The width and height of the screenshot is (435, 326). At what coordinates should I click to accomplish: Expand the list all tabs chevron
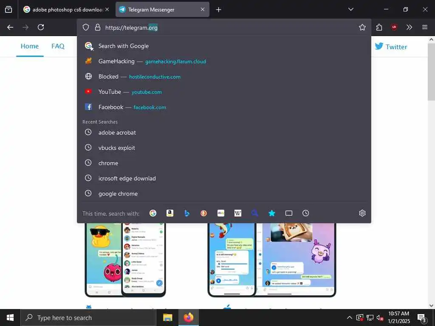tap(350, 9)
